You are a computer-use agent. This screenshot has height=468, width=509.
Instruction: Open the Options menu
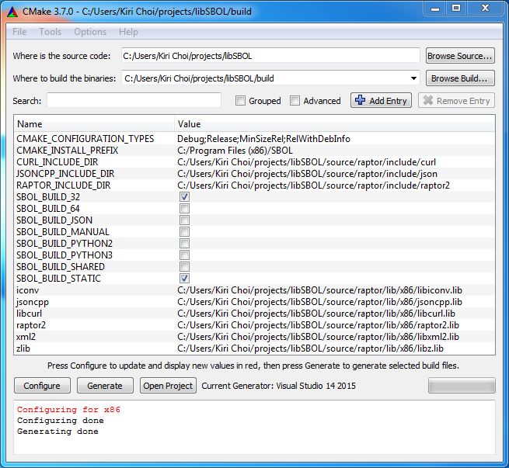coord(90,32)
